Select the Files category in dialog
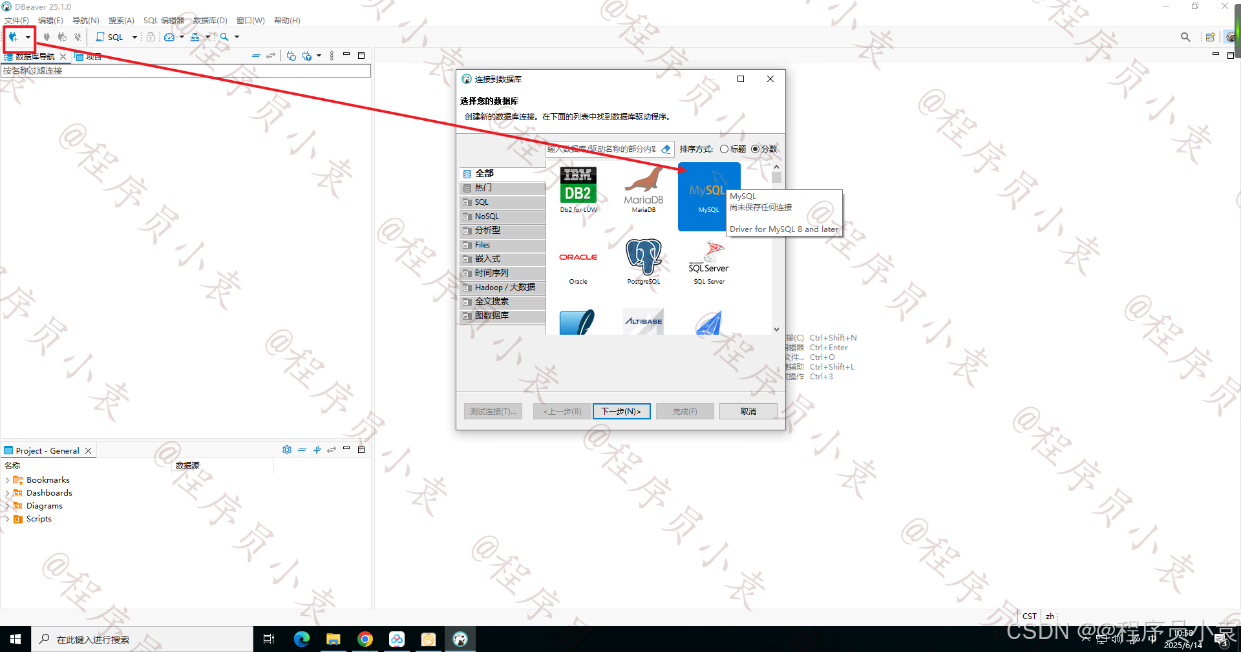1241x652 pixels. [x=503, y=245]
